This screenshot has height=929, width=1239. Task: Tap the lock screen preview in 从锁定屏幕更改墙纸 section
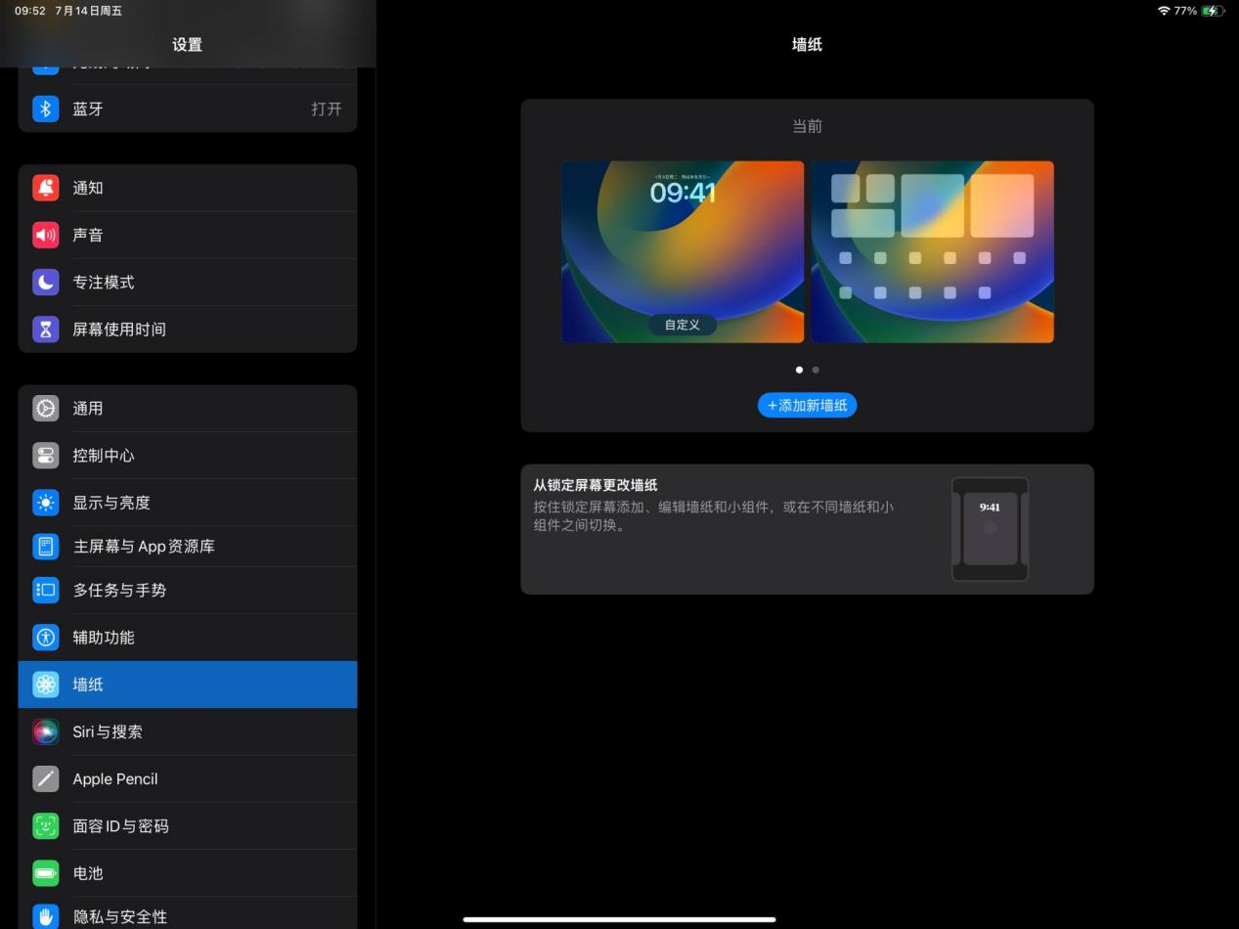point(990,529)
